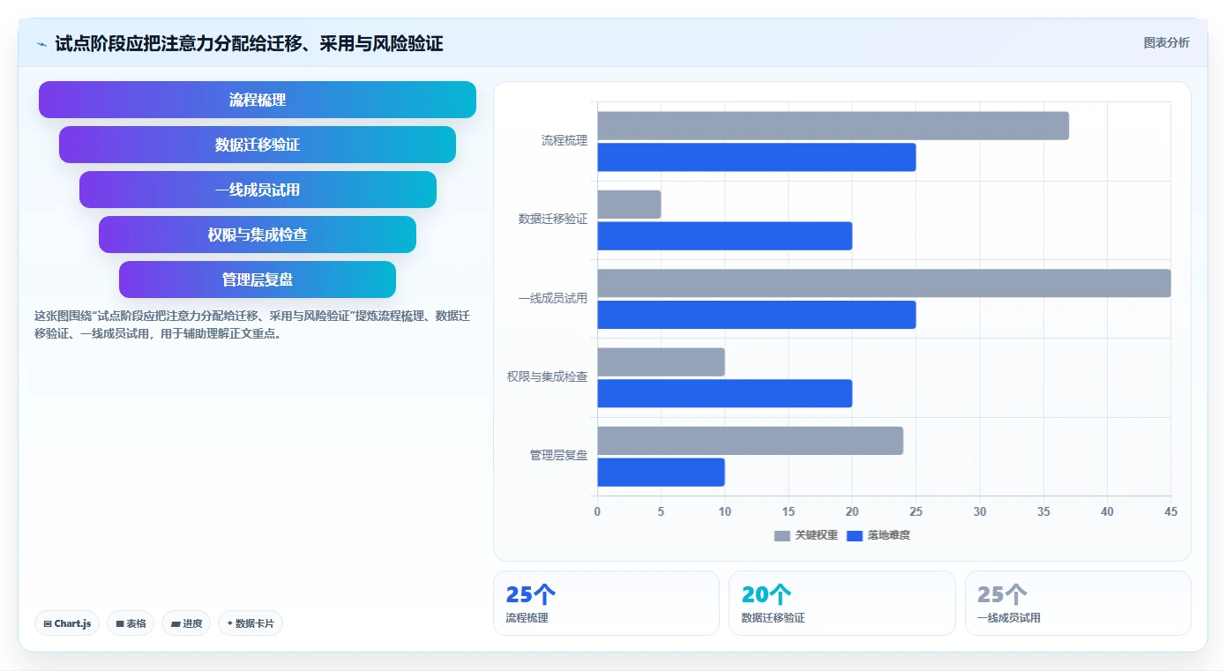Click the blue 落地难度 bar for 一线成员试用
Viewport: 1226px width, 671px height.
(x=757, y=315)
